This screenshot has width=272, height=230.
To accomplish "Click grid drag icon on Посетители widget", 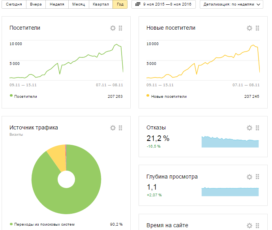I will point(120,28).
